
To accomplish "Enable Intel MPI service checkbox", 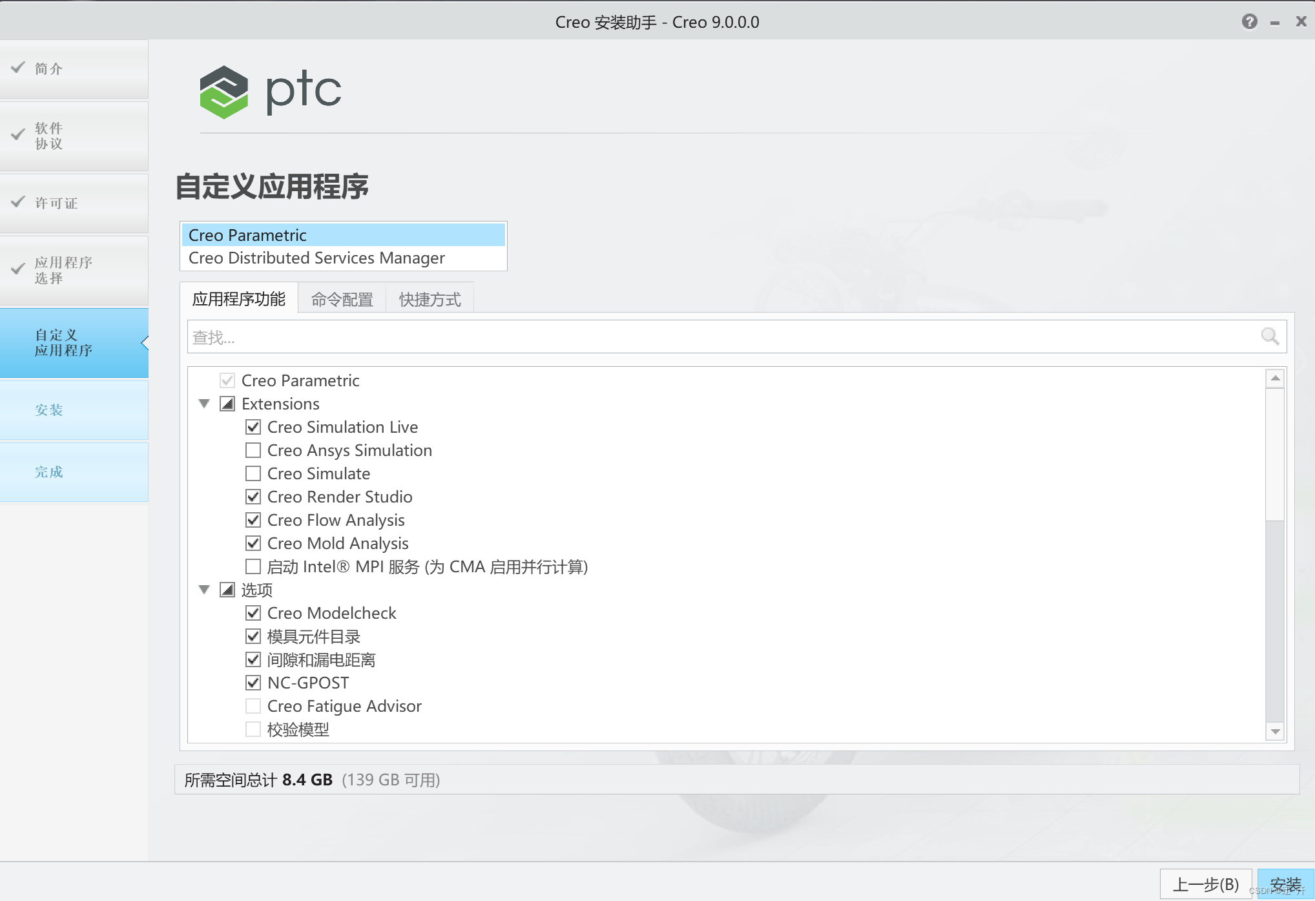I will (x=253, y=566).
